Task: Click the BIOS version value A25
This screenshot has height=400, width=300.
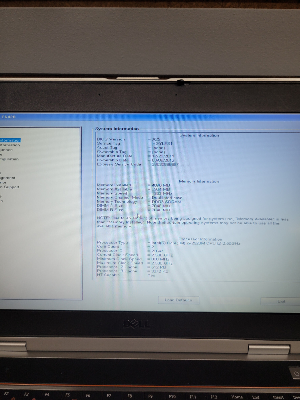Action: click(156, 139)
